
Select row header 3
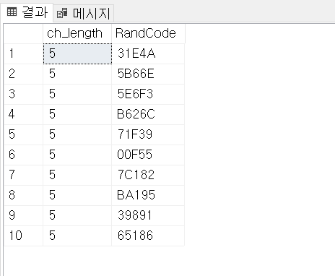click(x=23, y=94)
